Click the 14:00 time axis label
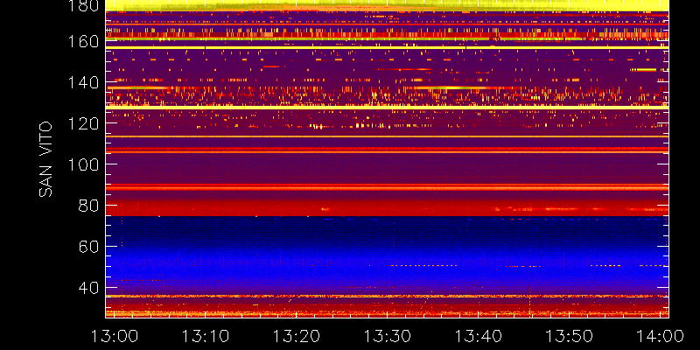This screenshot has width=700, height=350. click(x=661, y=336)
